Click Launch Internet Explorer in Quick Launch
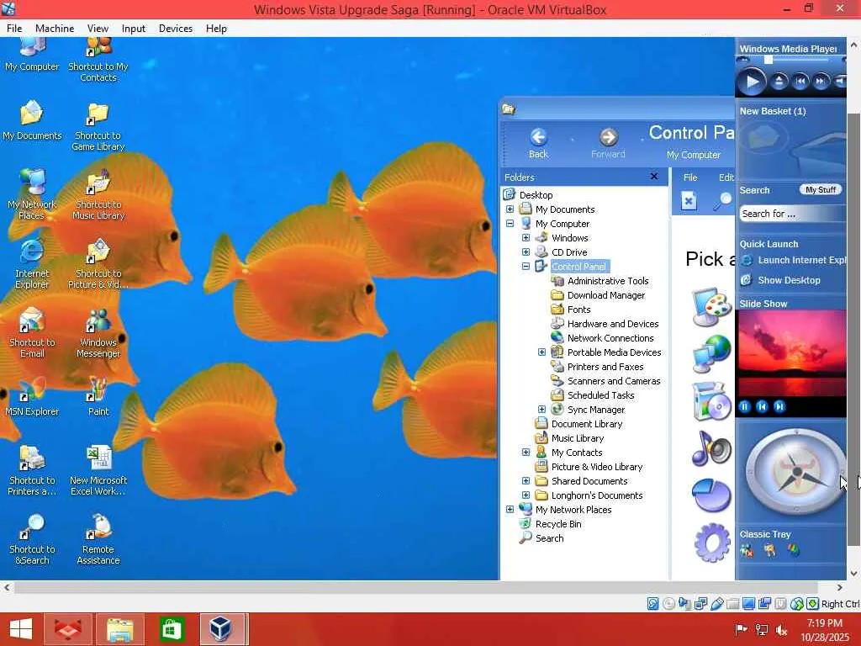The image size is (861, 646). pos(793,261)
